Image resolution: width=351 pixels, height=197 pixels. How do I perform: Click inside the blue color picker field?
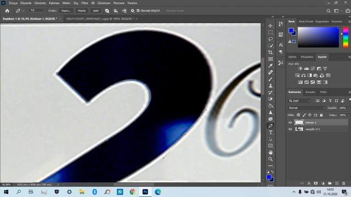coord(318,37)
